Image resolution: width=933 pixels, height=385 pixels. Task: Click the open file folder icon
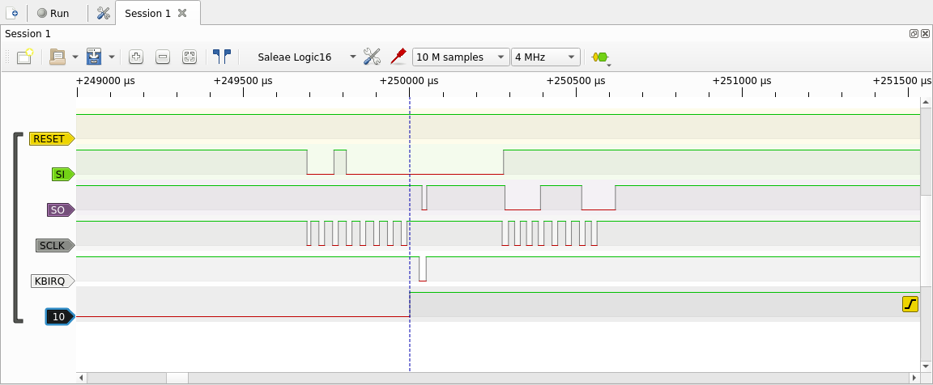(58, 57)
